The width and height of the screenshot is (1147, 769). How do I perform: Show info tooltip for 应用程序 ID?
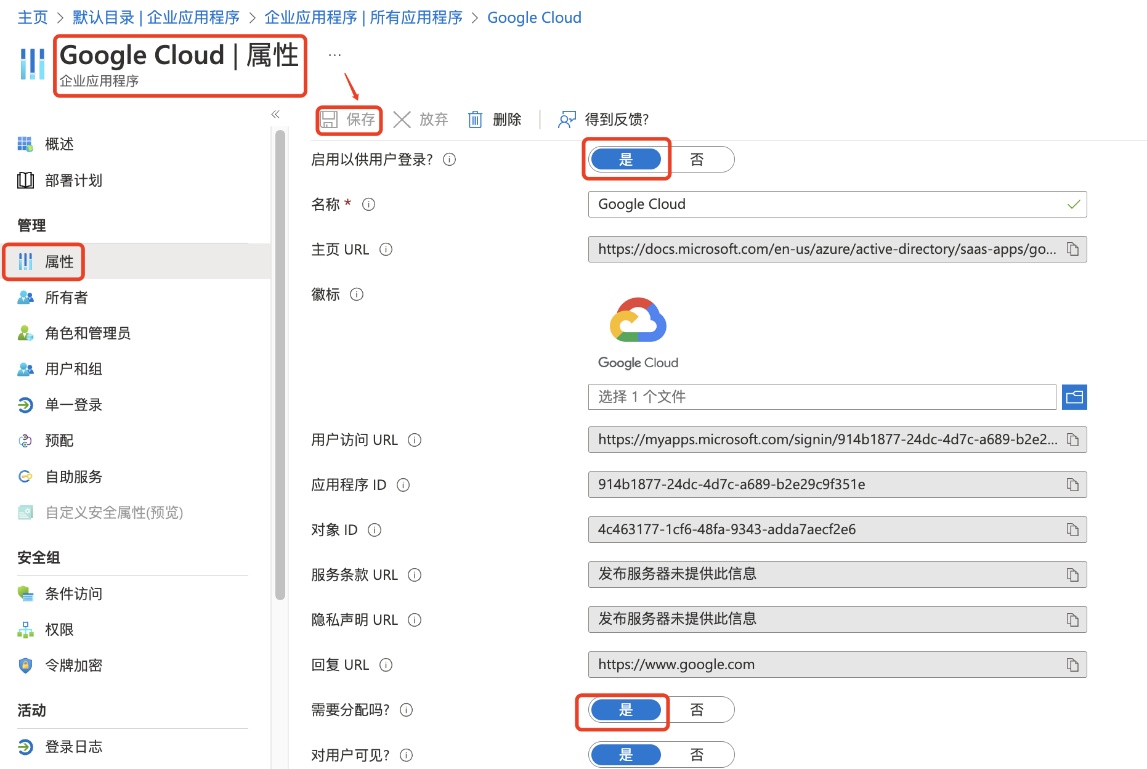(403, 485)
